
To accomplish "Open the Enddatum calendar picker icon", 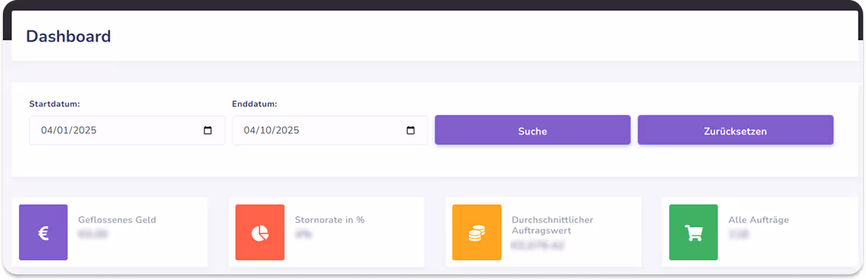I will 411,131.
